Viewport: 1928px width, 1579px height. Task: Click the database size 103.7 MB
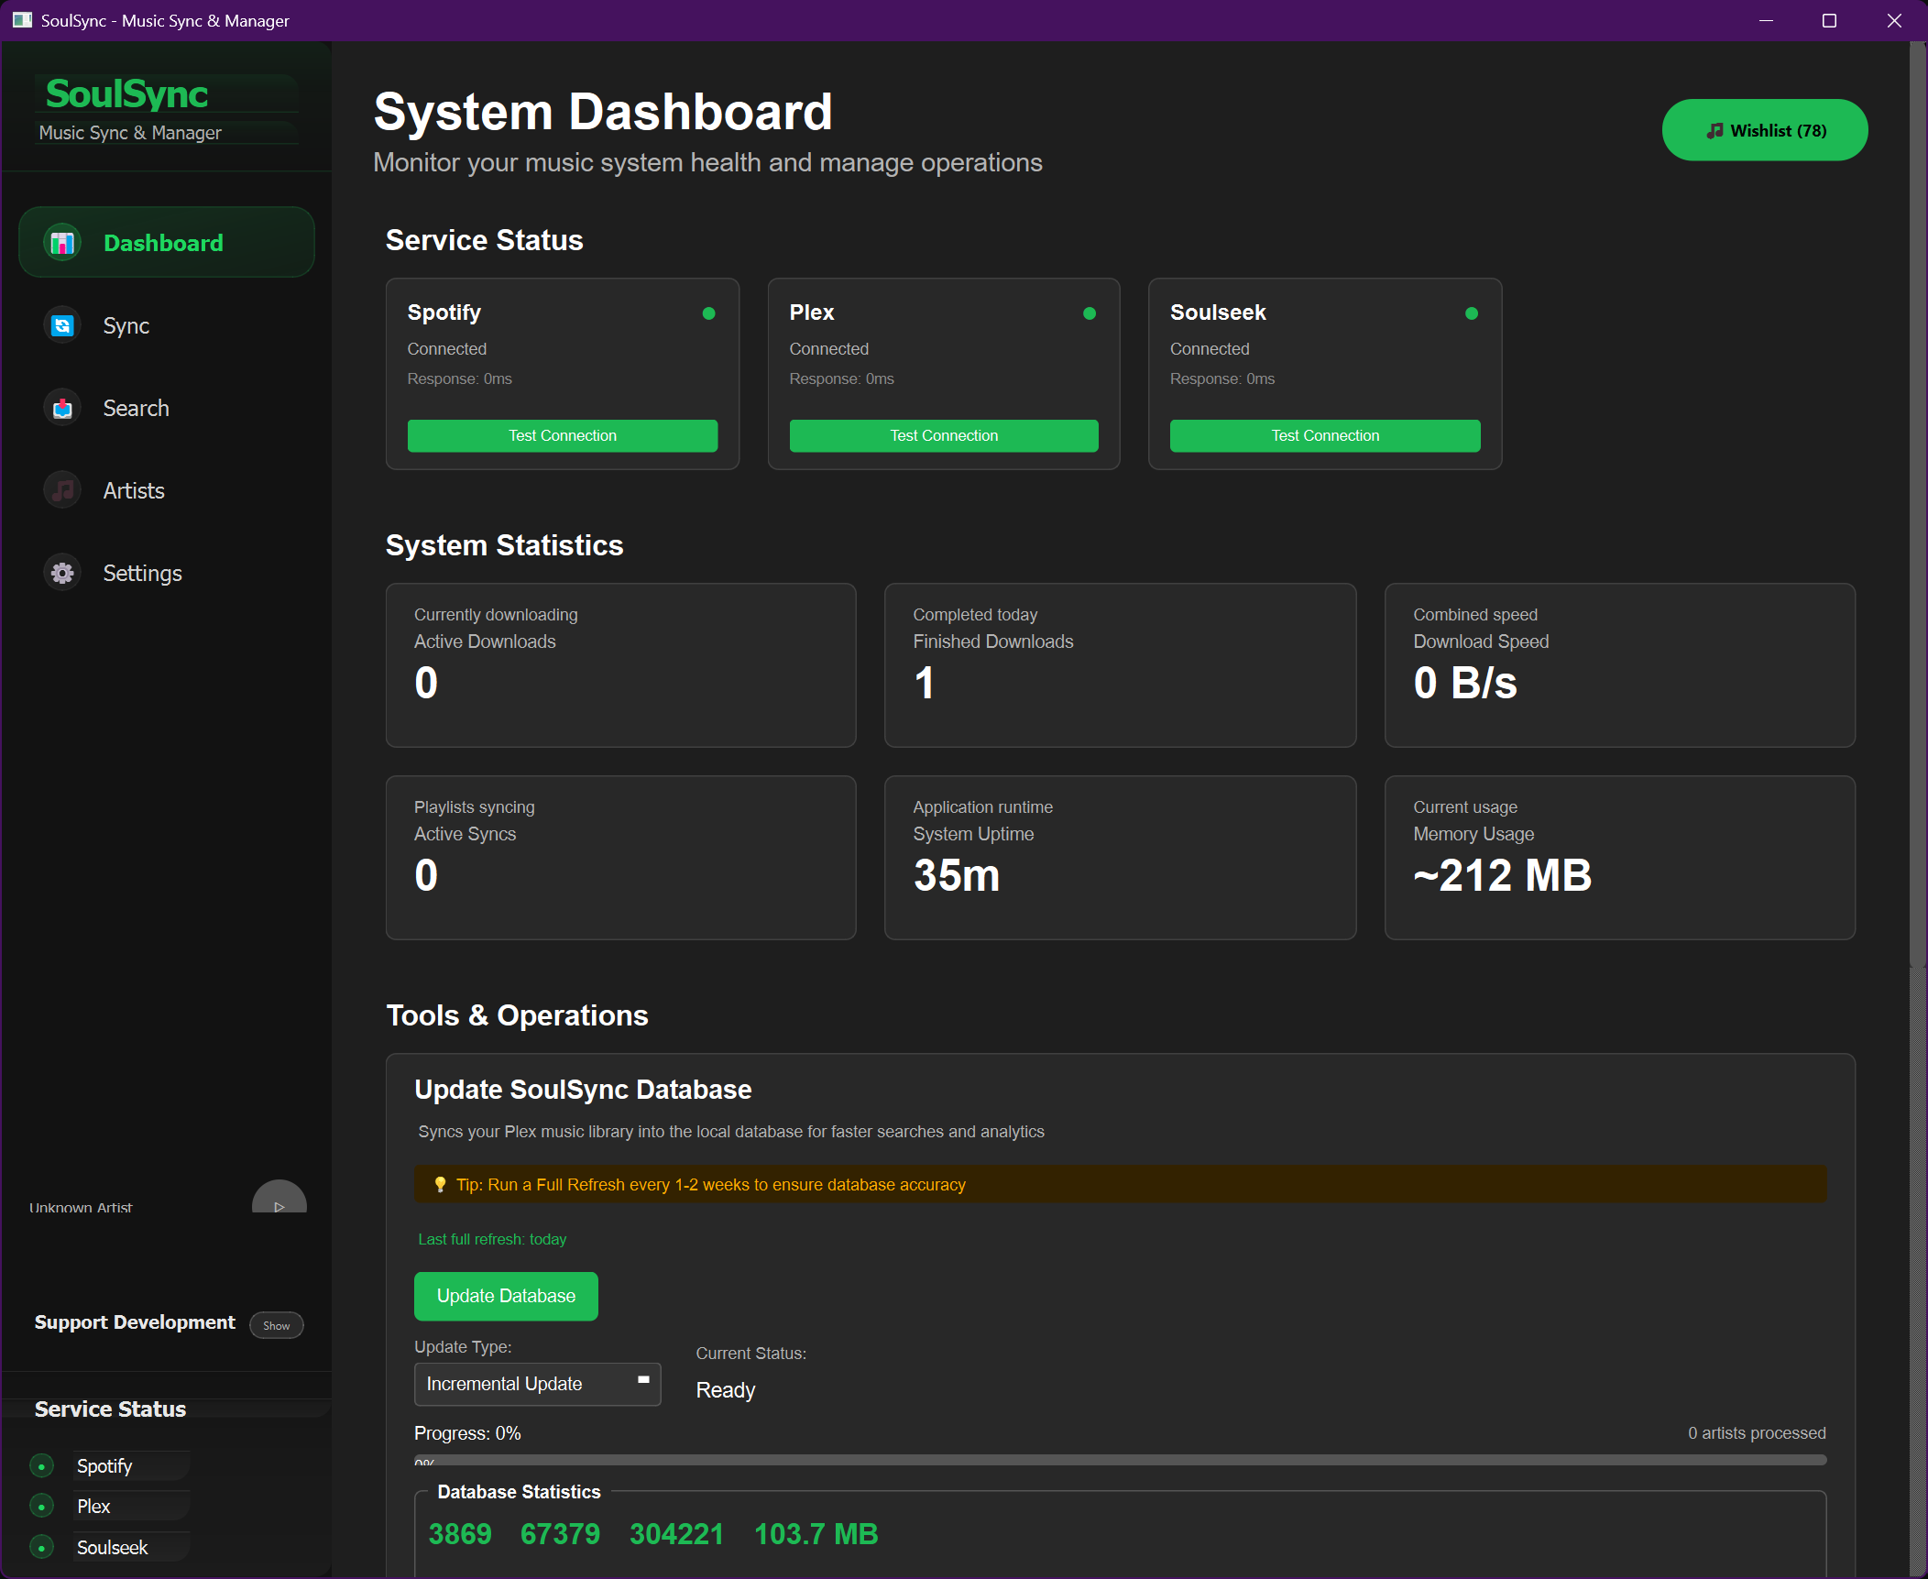(x=816, y=1534)
